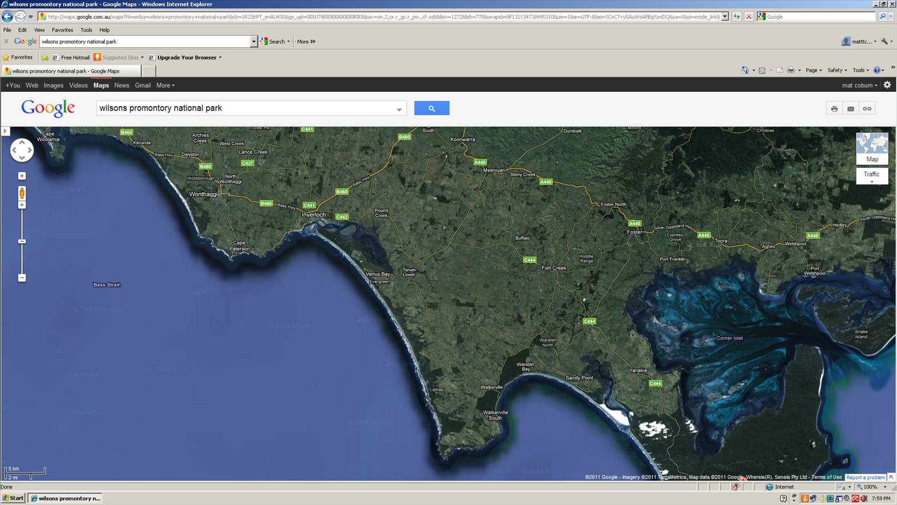Viewport: 897px width, 505px height.
Task: Open the mat coburn account dropdown
Action: coord(860,85)
